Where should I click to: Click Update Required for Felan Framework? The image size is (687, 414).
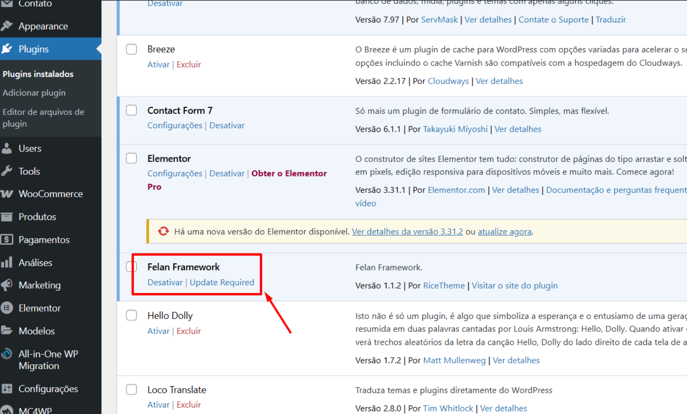point(222,282)
